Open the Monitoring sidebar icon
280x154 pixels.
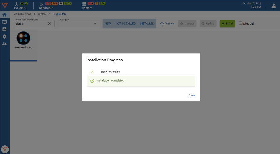[x=5, y=22]
